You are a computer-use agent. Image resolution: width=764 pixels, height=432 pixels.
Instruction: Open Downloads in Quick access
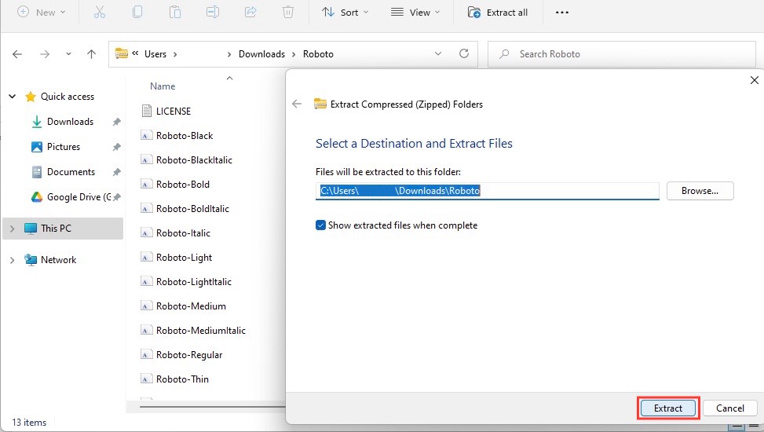point(70,122)
